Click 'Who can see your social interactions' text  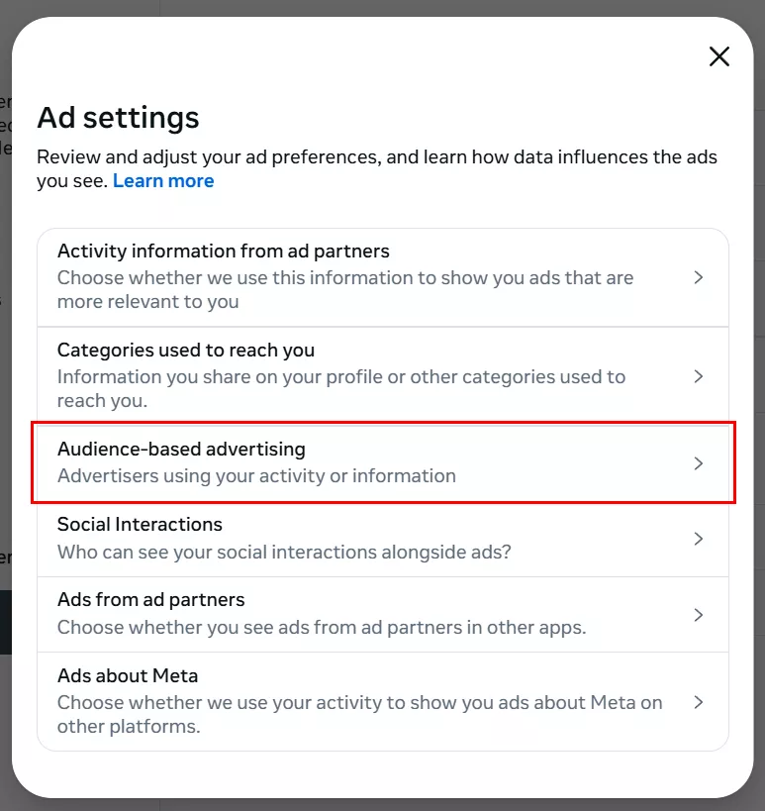(284, 552)
